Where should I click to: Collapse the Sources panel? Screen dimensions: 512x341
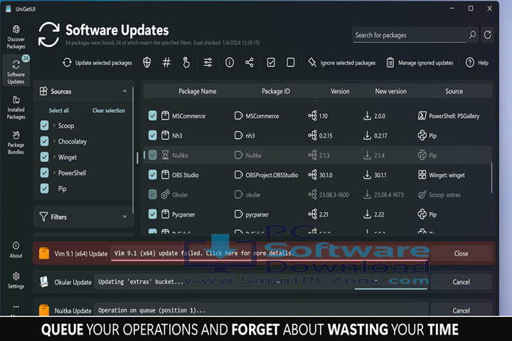[124, 91]
